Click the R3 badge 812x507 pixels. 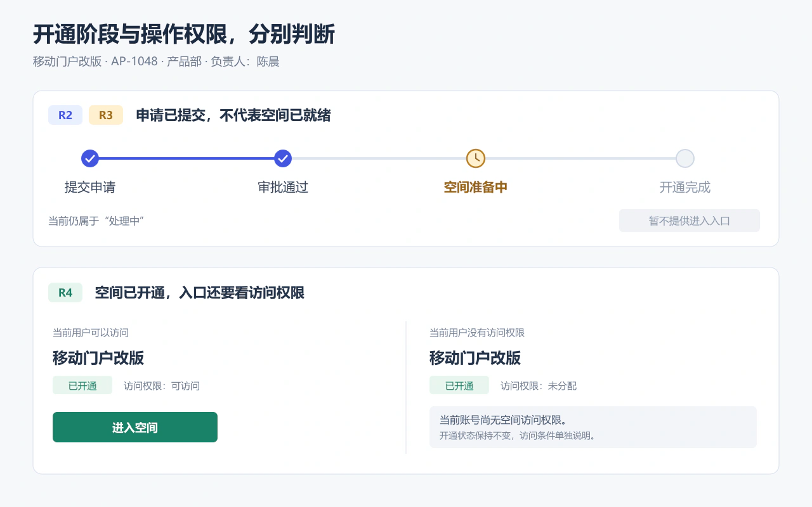pyautogui.click(x=106, y=115)
